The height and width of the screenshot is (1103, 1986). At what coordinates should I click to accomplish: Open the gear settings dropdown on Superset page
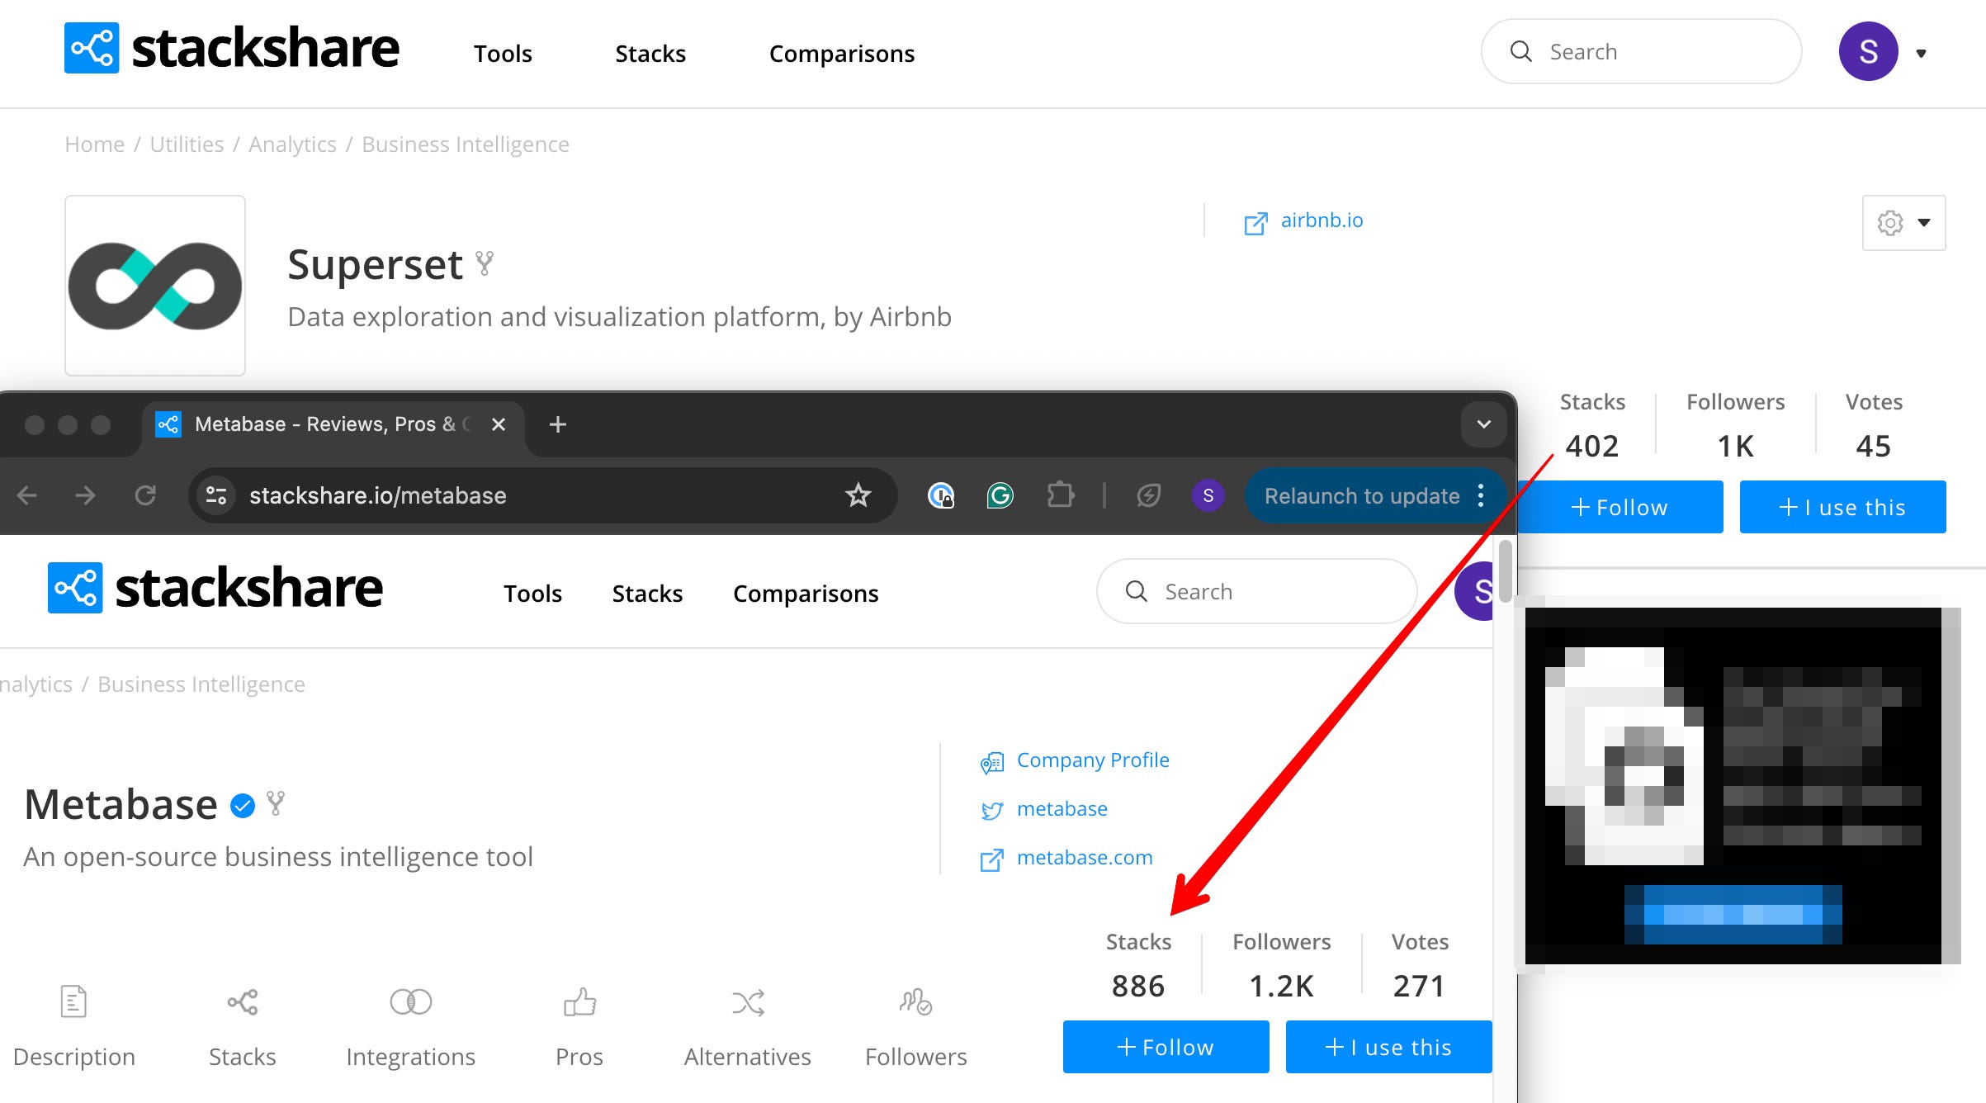(1903, 223)
